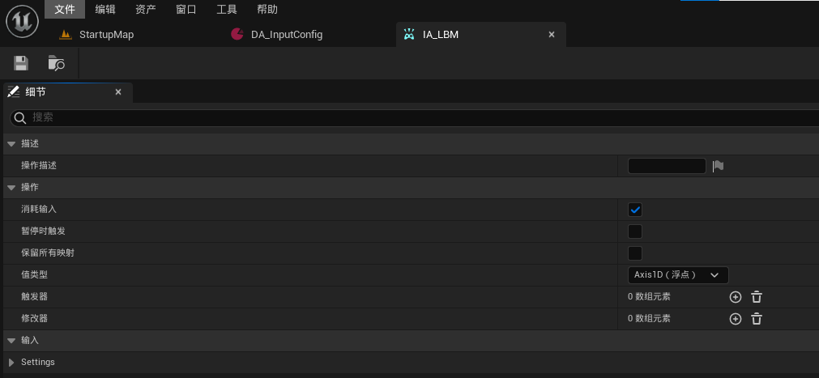The image size is (819, 378).
Task: Click the search magnifier icon
Action: click(x=20, y=118)
